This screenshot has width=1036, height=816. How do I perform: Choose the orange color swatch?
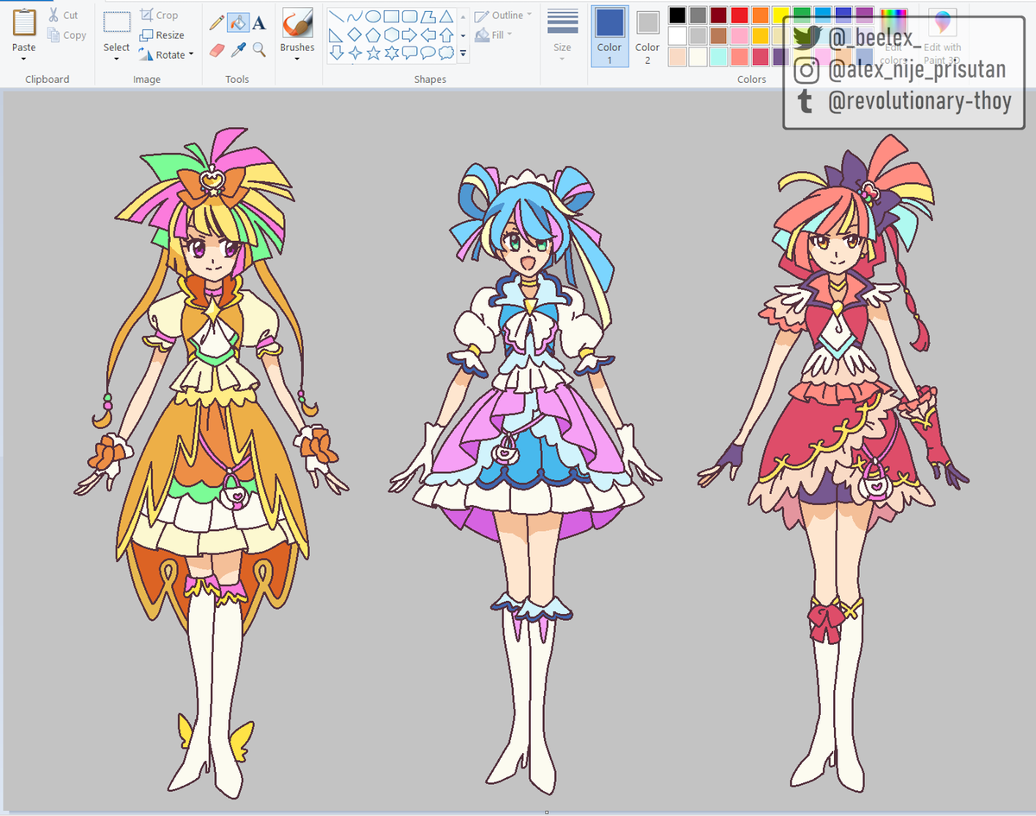(x=761, y=15)
